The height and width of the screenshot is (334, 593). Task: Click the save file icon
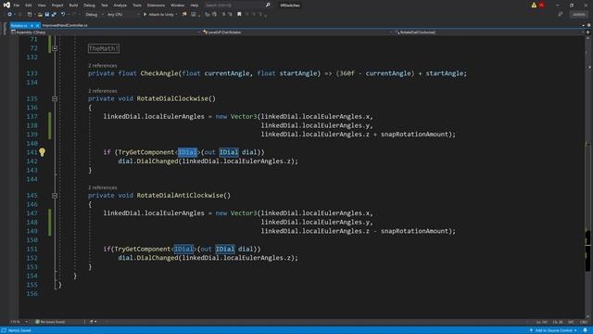(x=47, y=15)
